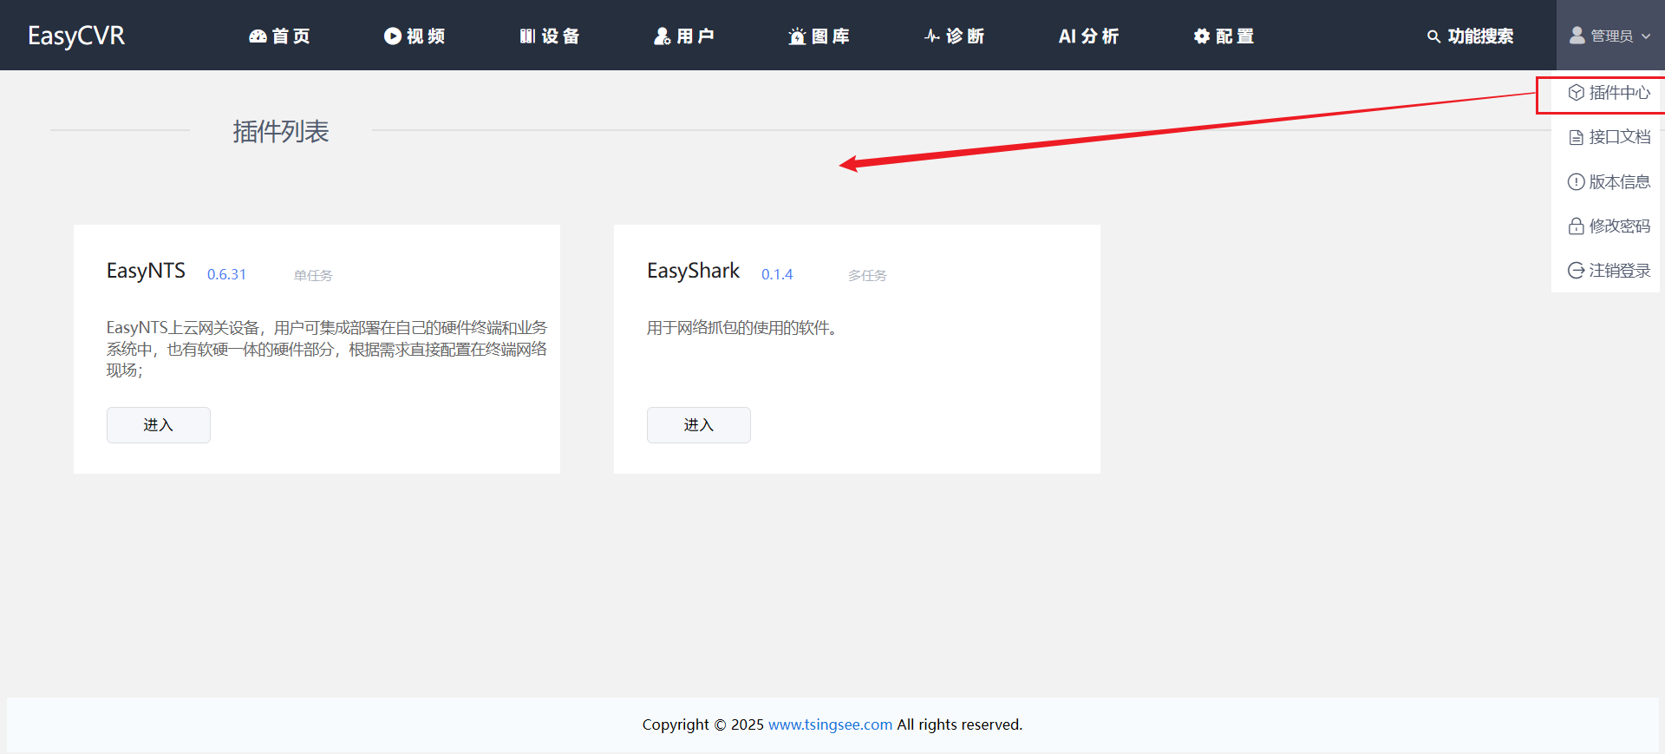Click the 多任务 tag
The image size is (1665, 754).
pyautogui.click(x=867, y=275)
